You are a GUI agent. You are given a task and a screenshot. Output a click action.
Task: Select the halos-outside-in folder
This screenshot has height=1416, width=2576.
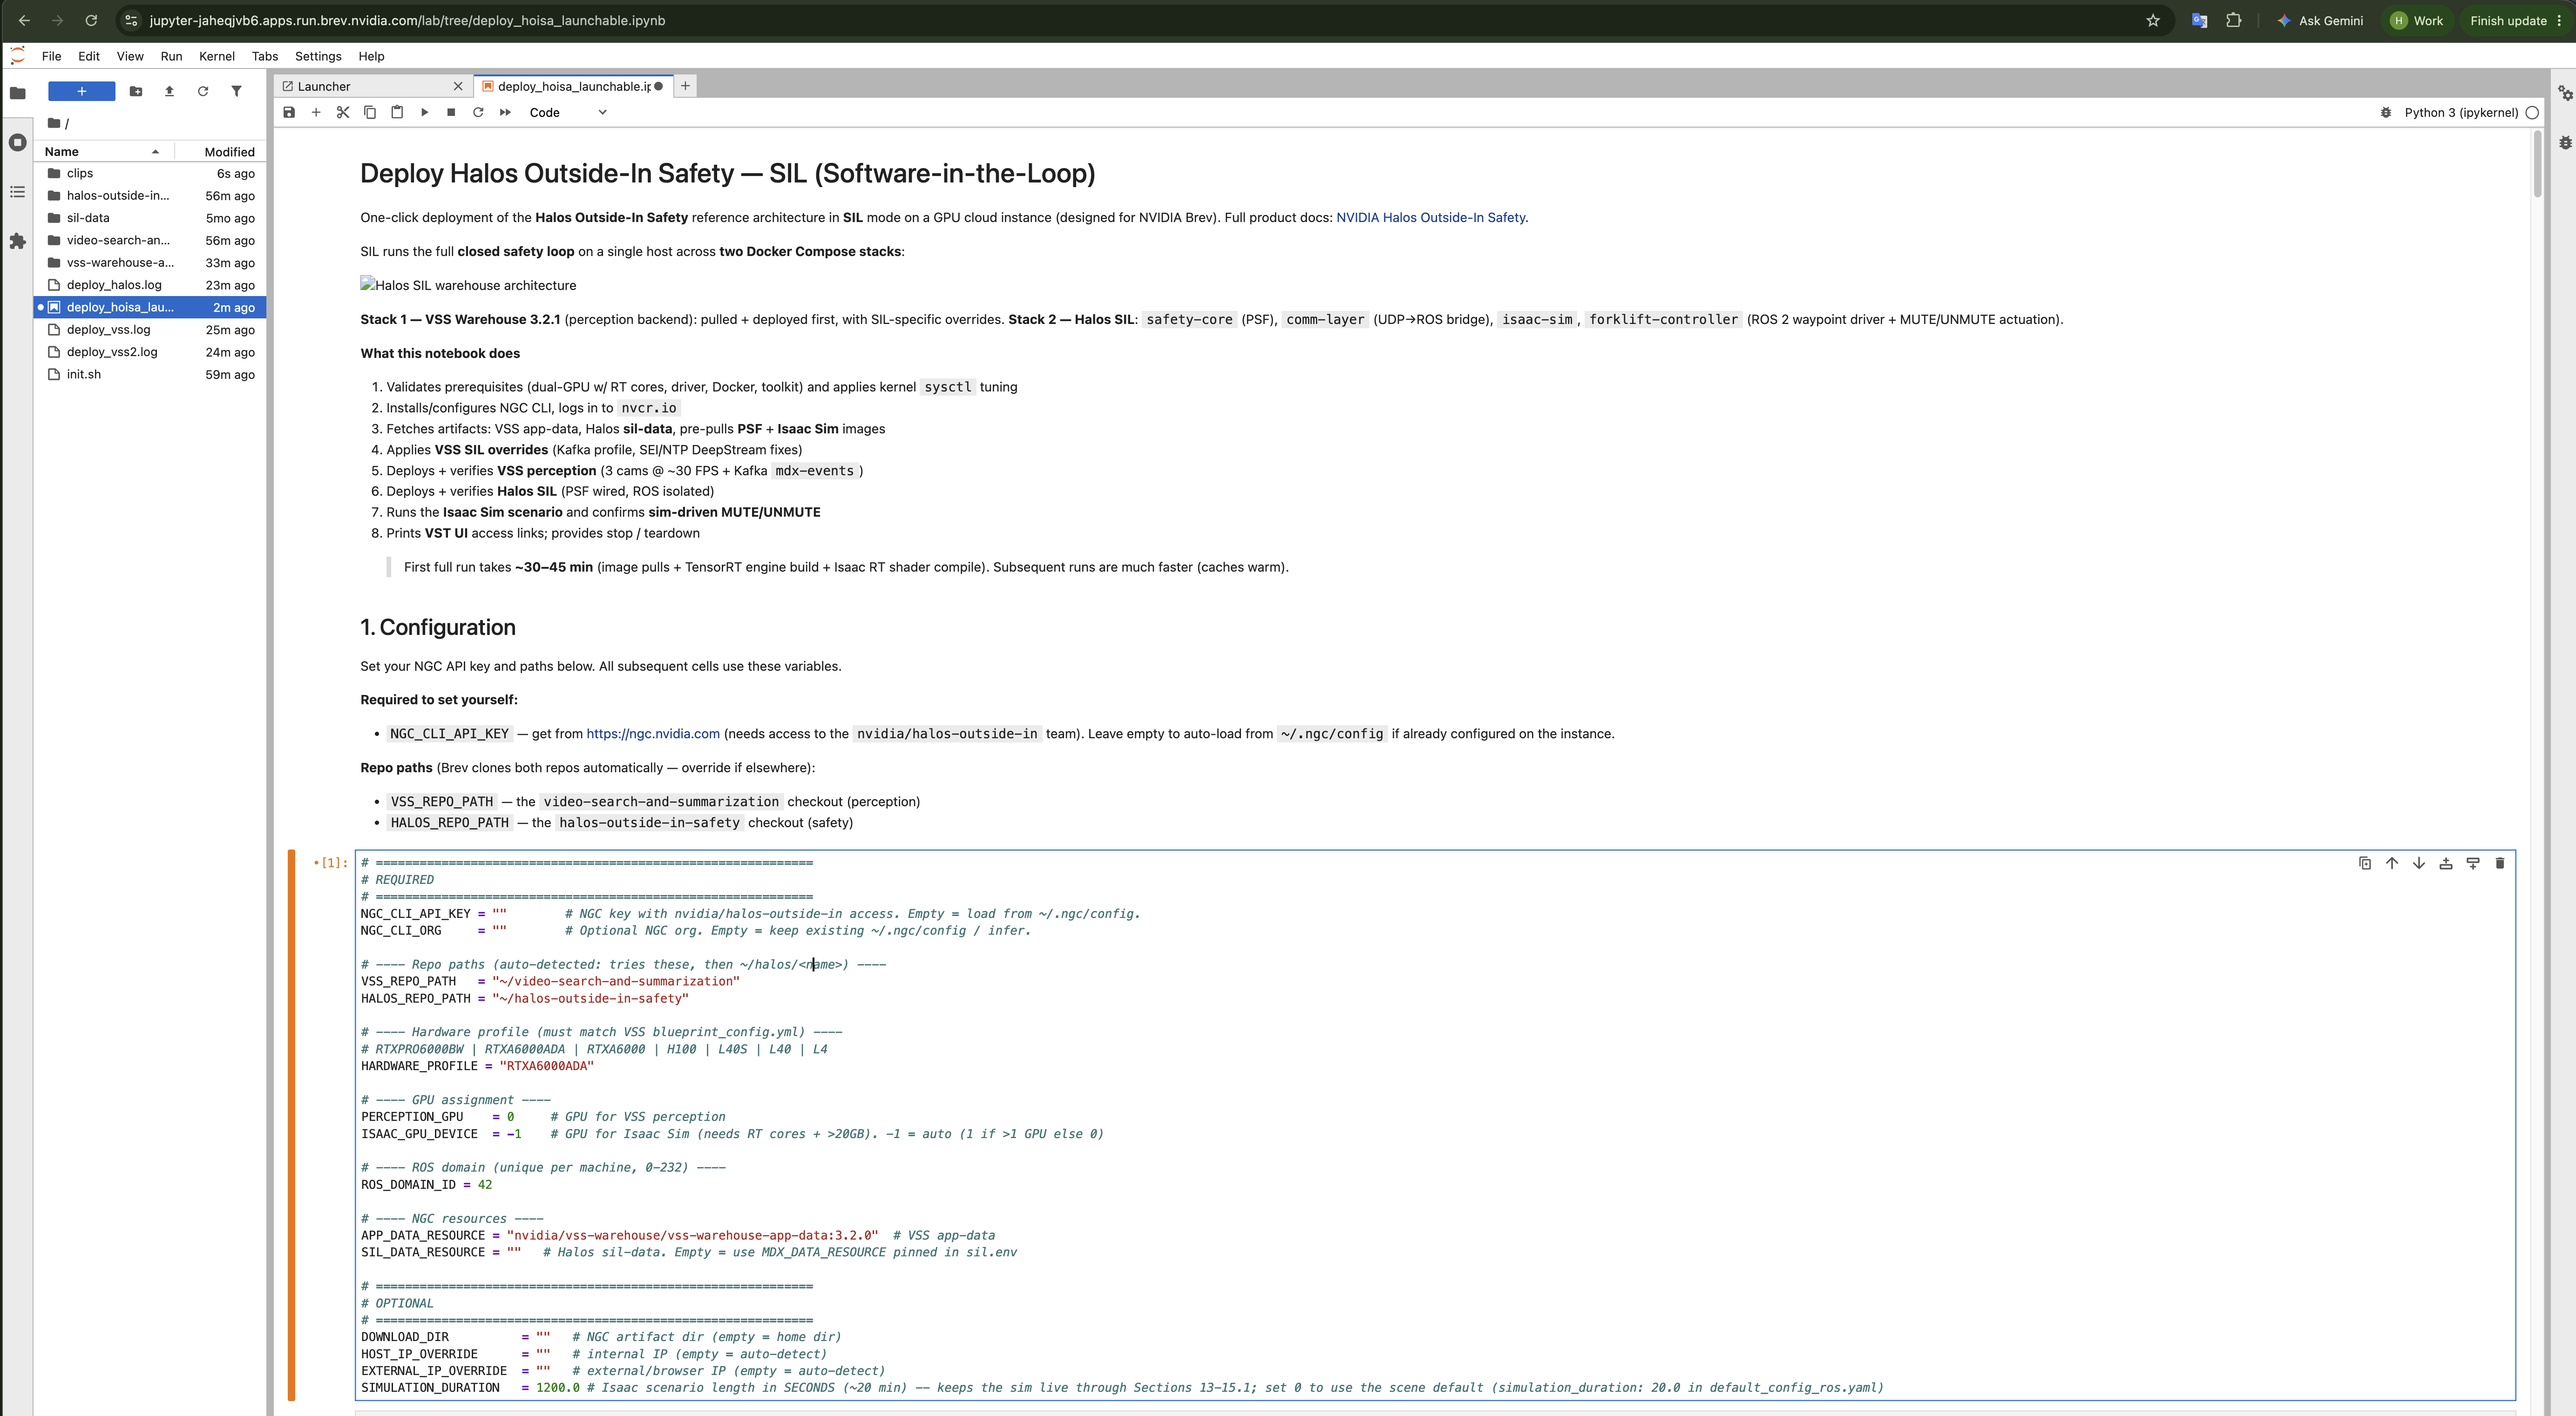(x=150, y=196)
